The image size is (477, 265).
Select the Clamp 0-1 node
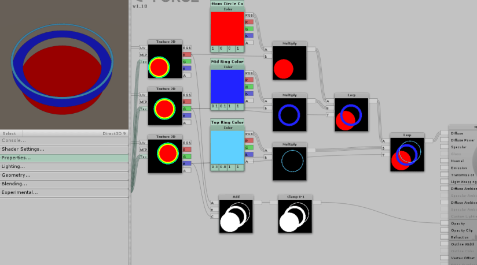pos(295,217)
